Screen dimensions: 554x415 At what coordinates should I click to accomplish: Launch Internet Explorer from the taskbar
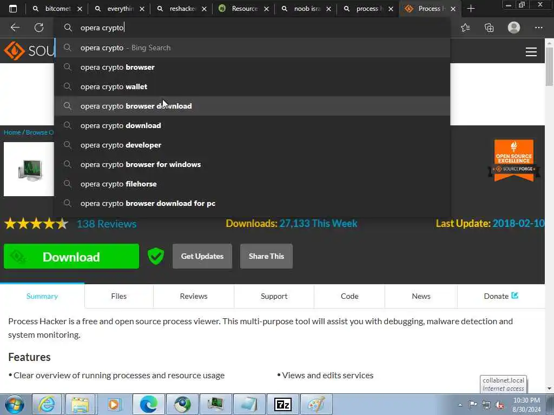pyautogui.click(x=47, y=404)
